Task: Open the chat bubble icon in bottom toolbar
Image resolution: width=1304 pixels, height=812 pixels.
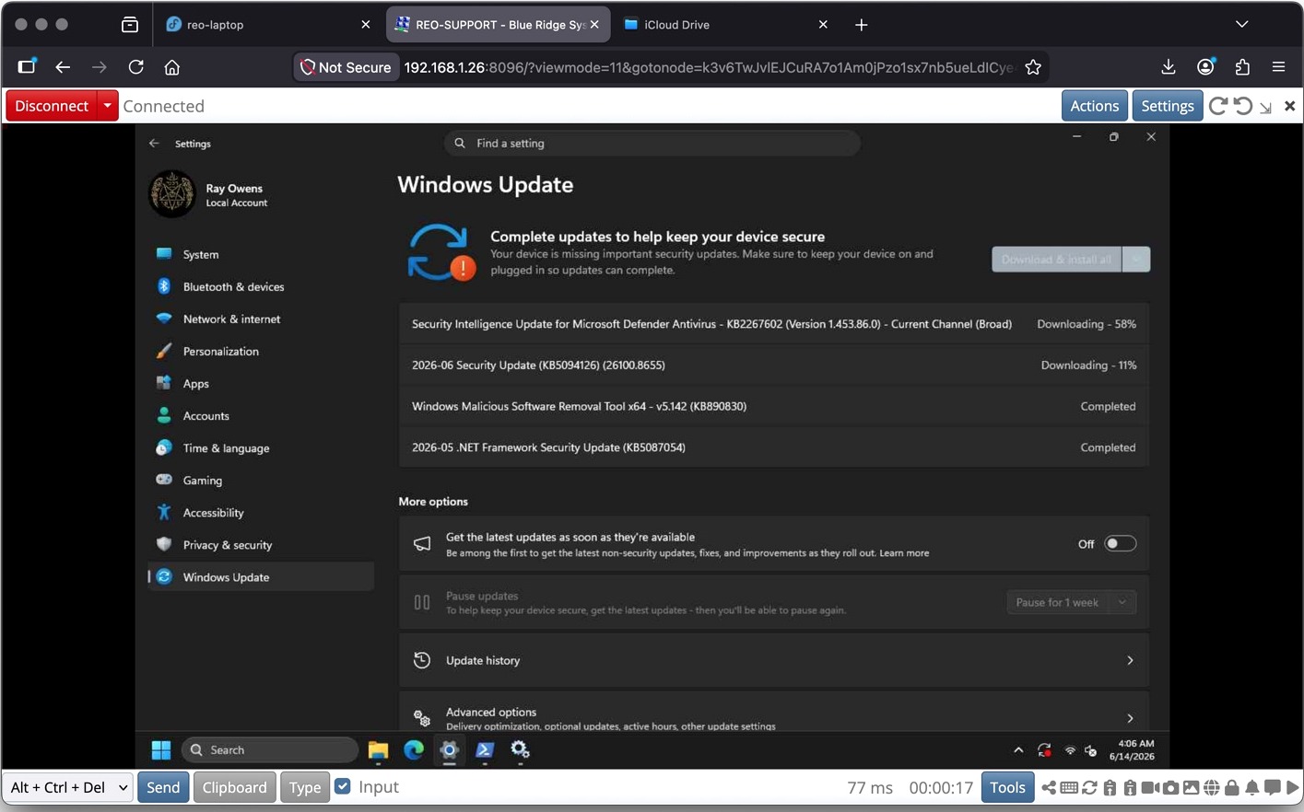Action: pos(1272,787)
